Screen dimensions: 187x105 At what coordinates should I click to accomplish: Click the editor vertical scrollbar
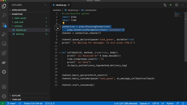186,37
